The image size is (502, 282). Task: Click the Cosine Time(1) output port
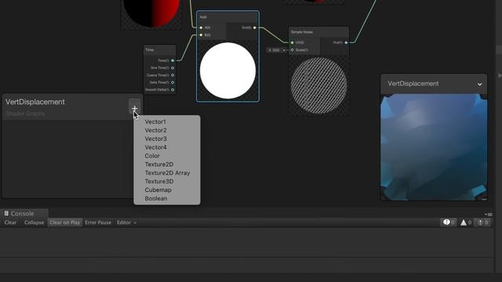[x=173, y=75]
